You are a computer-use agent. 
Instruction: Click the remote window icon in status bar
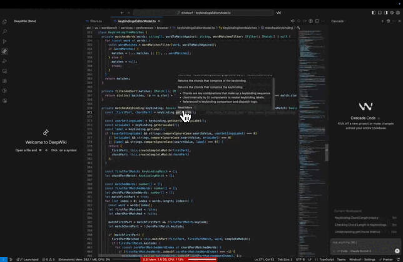4,259
